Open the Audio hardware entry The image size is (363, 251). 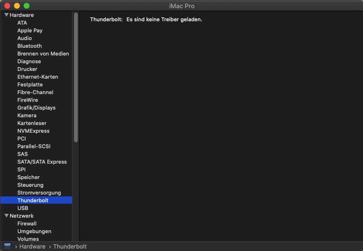coord(25,38)
